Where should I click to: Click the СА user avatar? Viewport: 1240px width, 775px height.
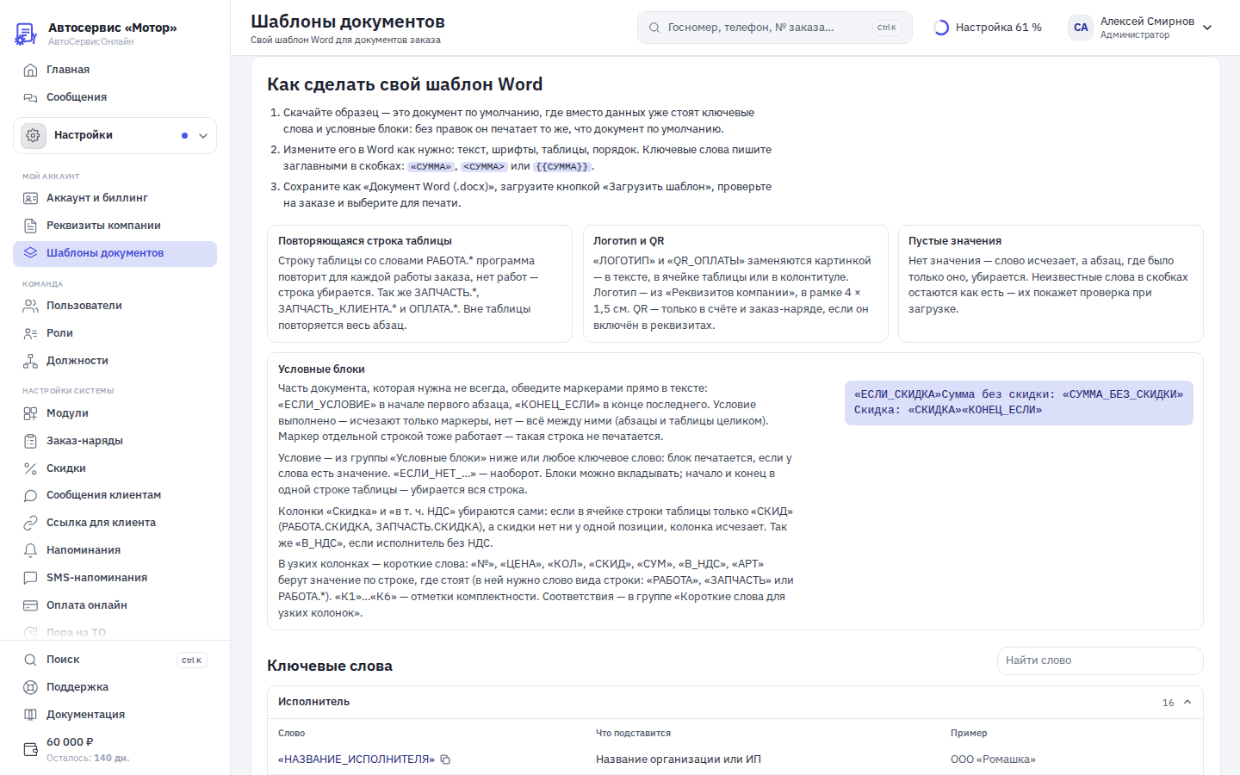1081,28
